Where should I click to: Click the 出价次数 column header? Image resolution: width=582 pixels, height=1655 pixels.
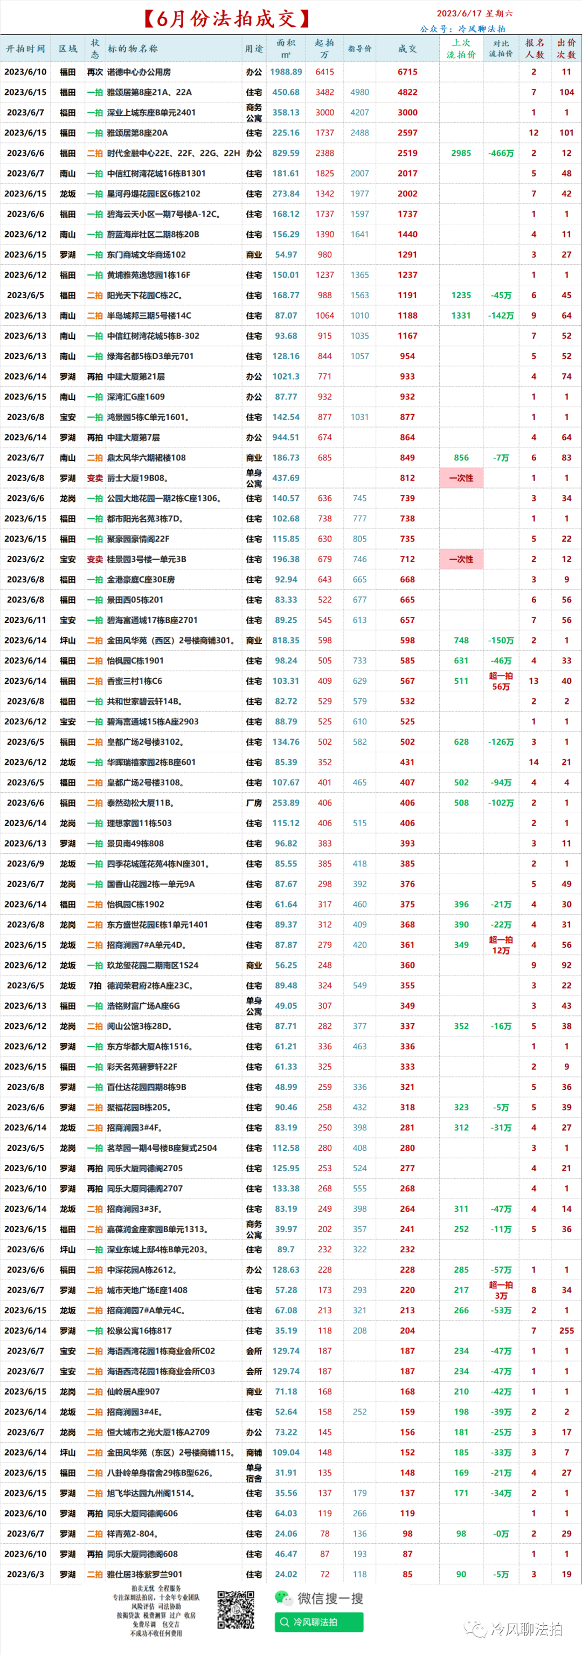click(566, 48)
